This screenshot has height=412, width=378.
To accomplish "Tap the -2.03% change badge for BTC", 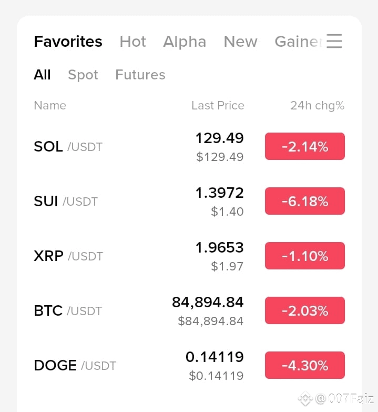I will click(x=305, y=310).
